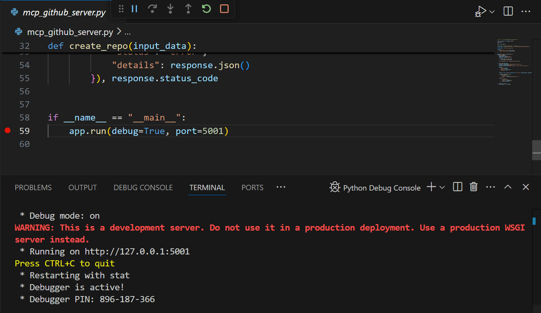Jump to sticky header def create_repo(input_data)
Image resolution: width=541 pixels, height=313 pixels.
tap(122, 46)
